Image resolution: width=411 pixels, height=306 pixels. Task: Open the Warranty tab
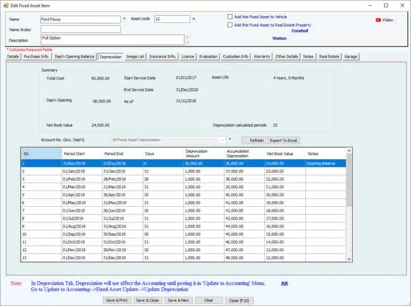click(x=262, y=57)
